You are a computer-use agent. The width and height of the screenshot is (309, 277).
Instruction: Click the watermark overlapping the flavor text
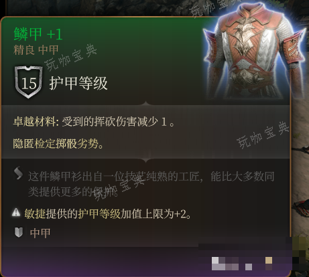[119, 188]
